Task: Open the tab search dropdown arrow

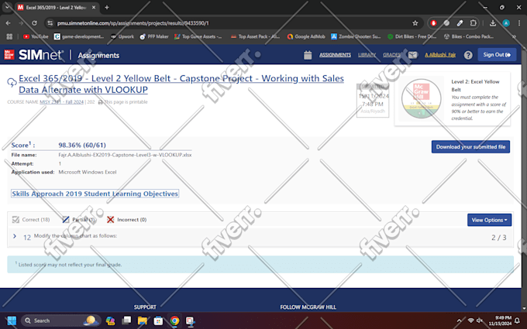Action: click(7, 7)
